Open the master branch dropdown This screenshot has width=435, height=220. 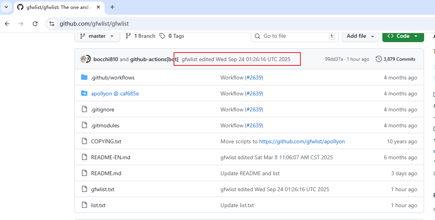pos(97,36)
